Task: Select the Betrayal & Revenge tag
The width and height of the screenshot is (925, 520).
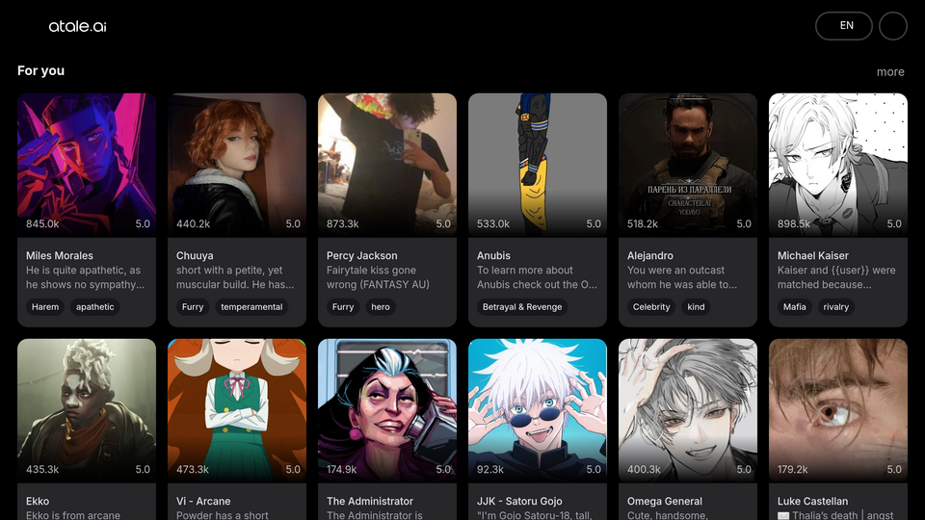Action: coord(522,306)
